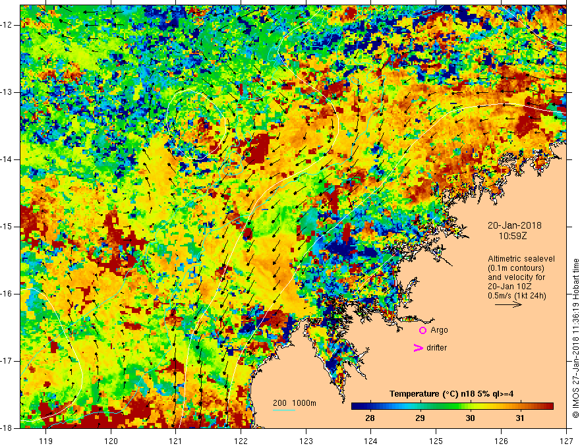
Task: Click the cyan 200 1000m depth line sample
Action: click(283, 410)
